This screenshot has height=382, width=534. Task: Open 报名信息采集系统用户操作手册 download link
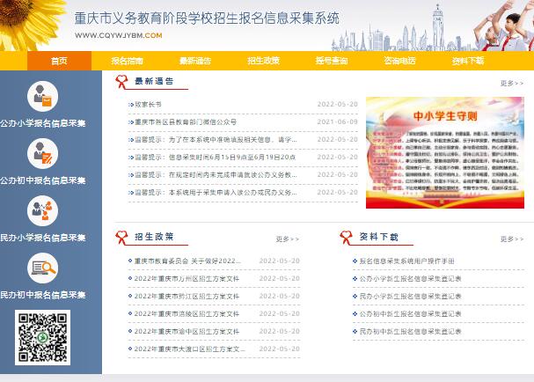(x=407, y=261)
